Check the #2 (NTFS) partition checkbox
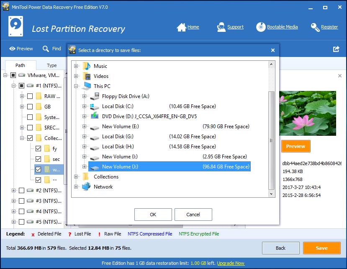 pyautogui.click(x=21, y=191)
